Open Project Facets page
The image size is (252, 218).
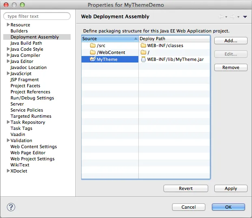point(26,86)
